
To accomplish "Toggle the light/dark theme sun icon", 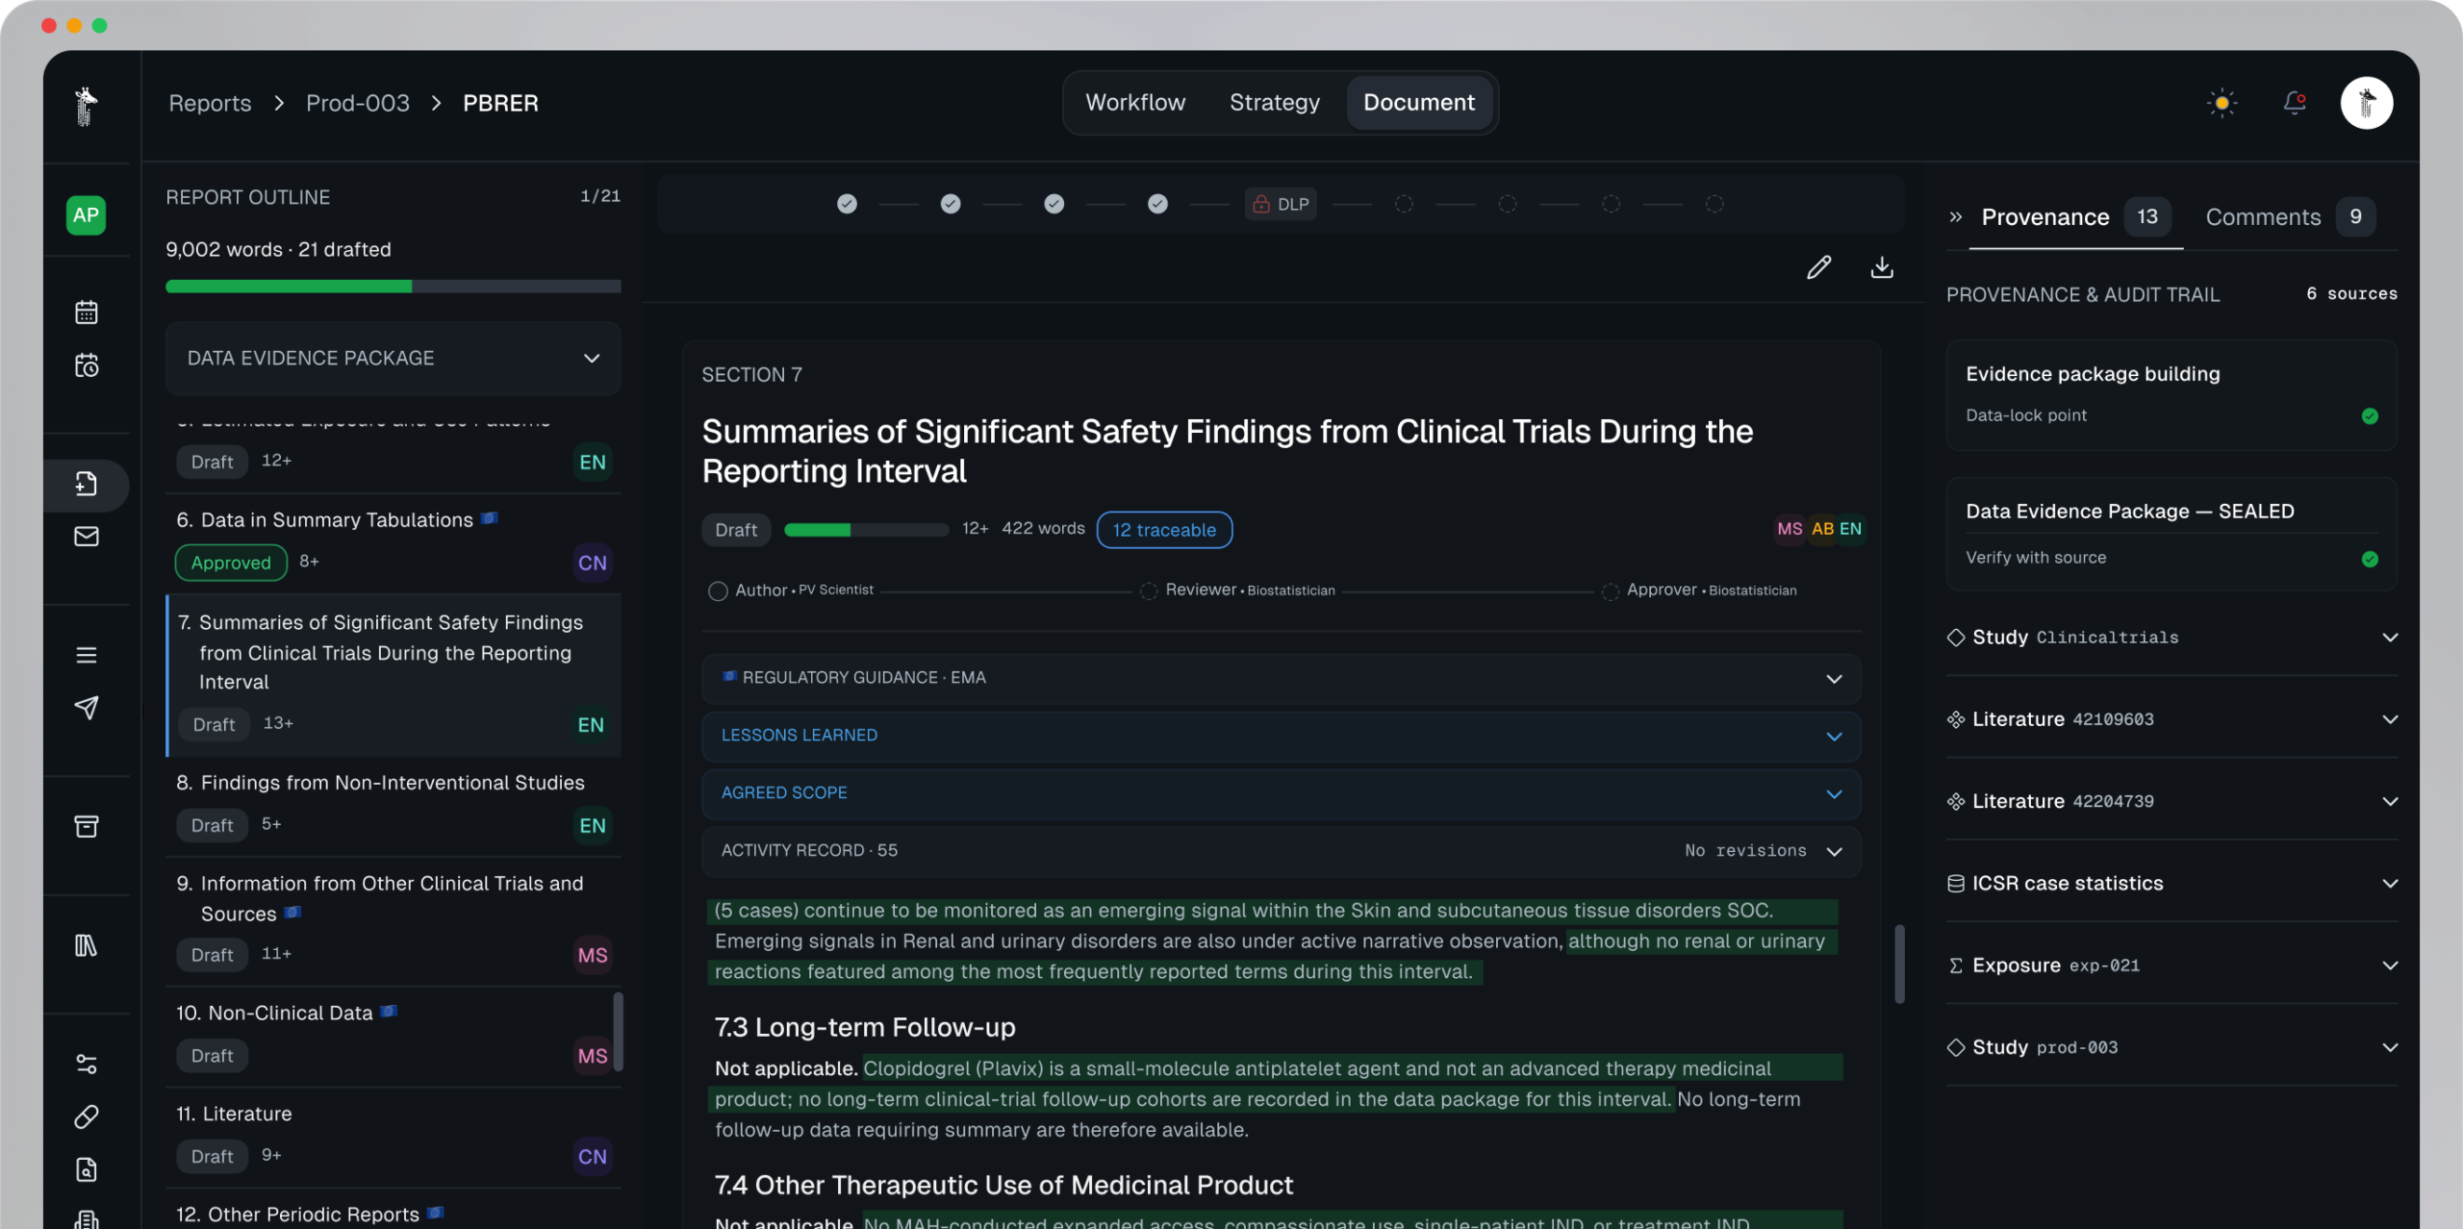I will pos(2222,103).
